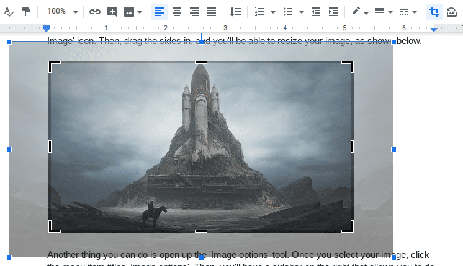463x266 pixels.
Task: Click the right-middle crop edge handle
Action: point(352,147)
